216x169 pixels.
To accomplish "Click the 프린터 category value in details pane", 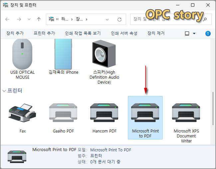I will click(96, 156).
